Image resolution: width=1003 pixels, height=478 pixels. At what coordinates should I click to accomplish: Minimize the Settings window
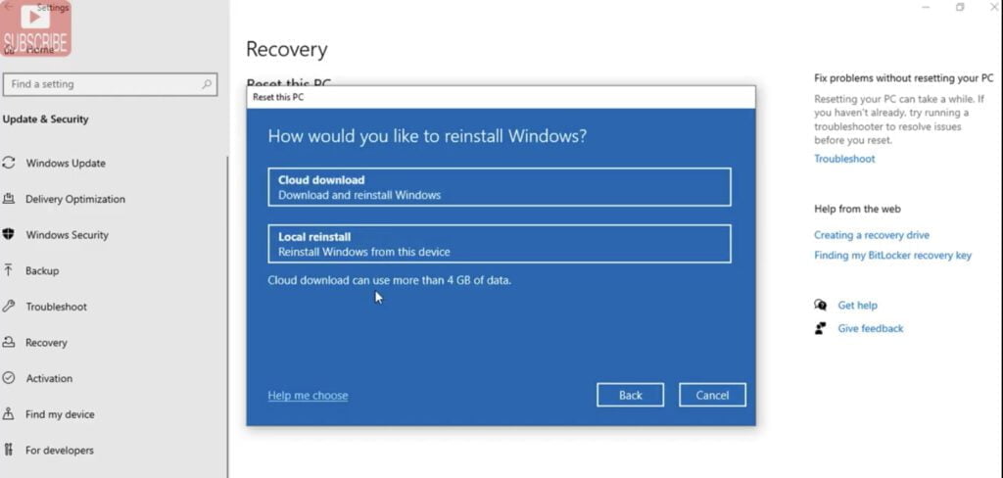point(926,7)
